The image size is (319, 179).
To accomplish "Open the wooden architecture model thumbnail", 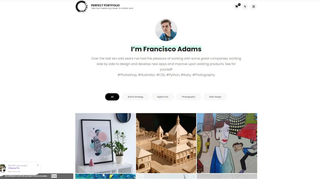I will pyautogui.click(x=166, y=143).
